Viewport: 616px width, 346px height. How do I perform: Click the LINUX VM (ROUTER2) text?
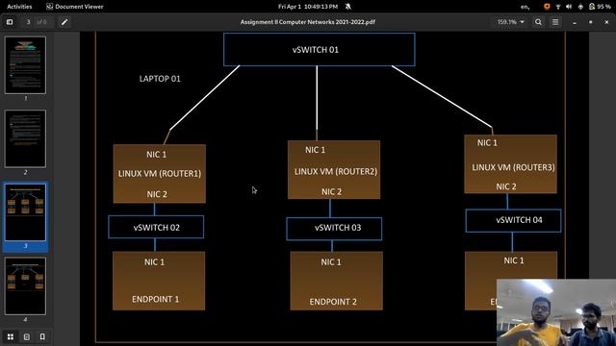(x=336, y=171)
